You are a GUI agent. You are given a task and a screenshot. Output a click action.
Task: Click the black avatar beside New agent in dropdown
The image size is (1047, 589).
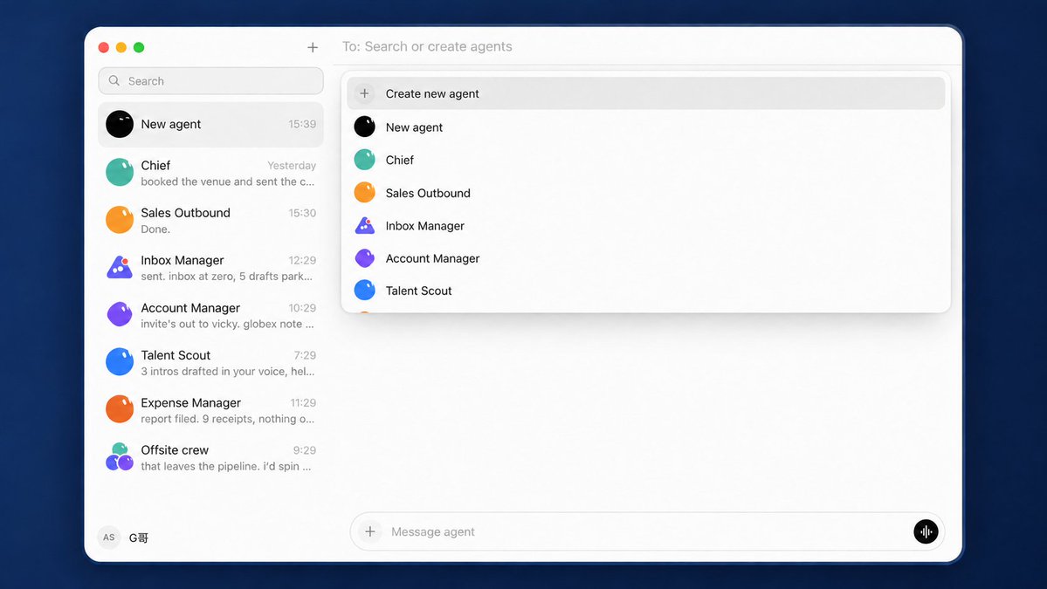[365, 127]
